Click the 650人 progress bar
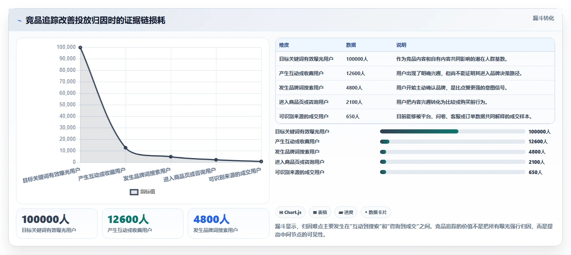 coord(453,172)
